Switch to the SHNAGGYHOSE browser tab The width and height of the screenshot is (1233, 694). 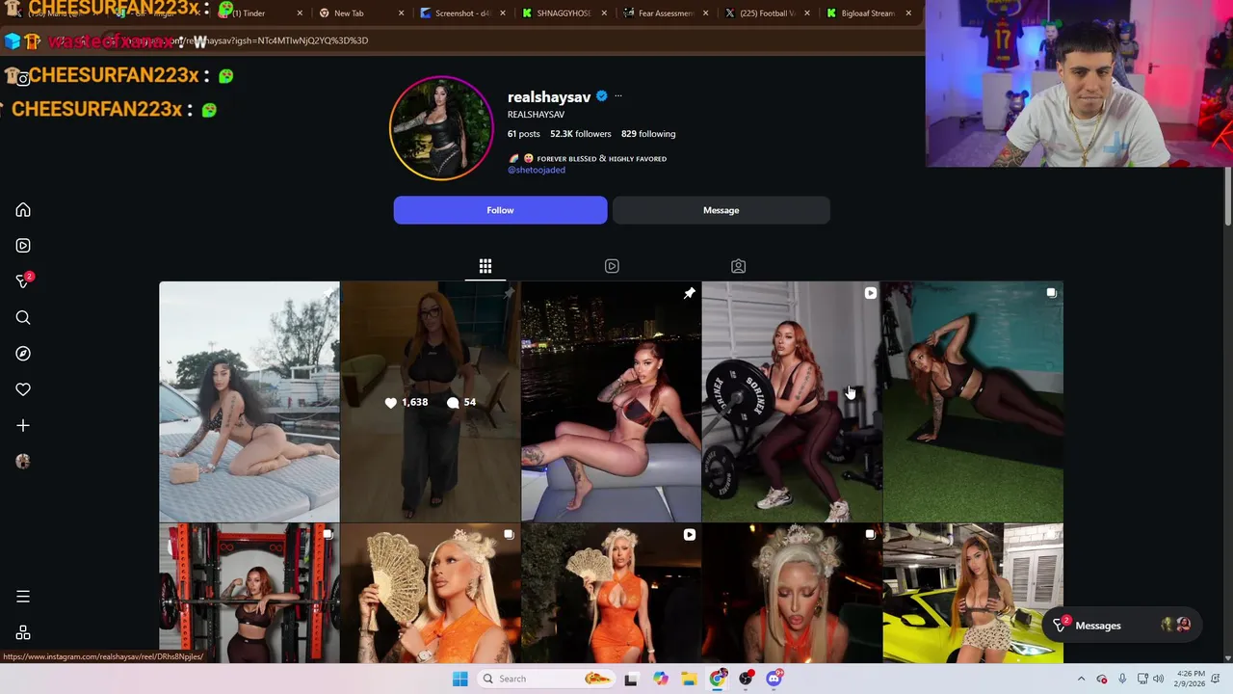click(565, 13)
